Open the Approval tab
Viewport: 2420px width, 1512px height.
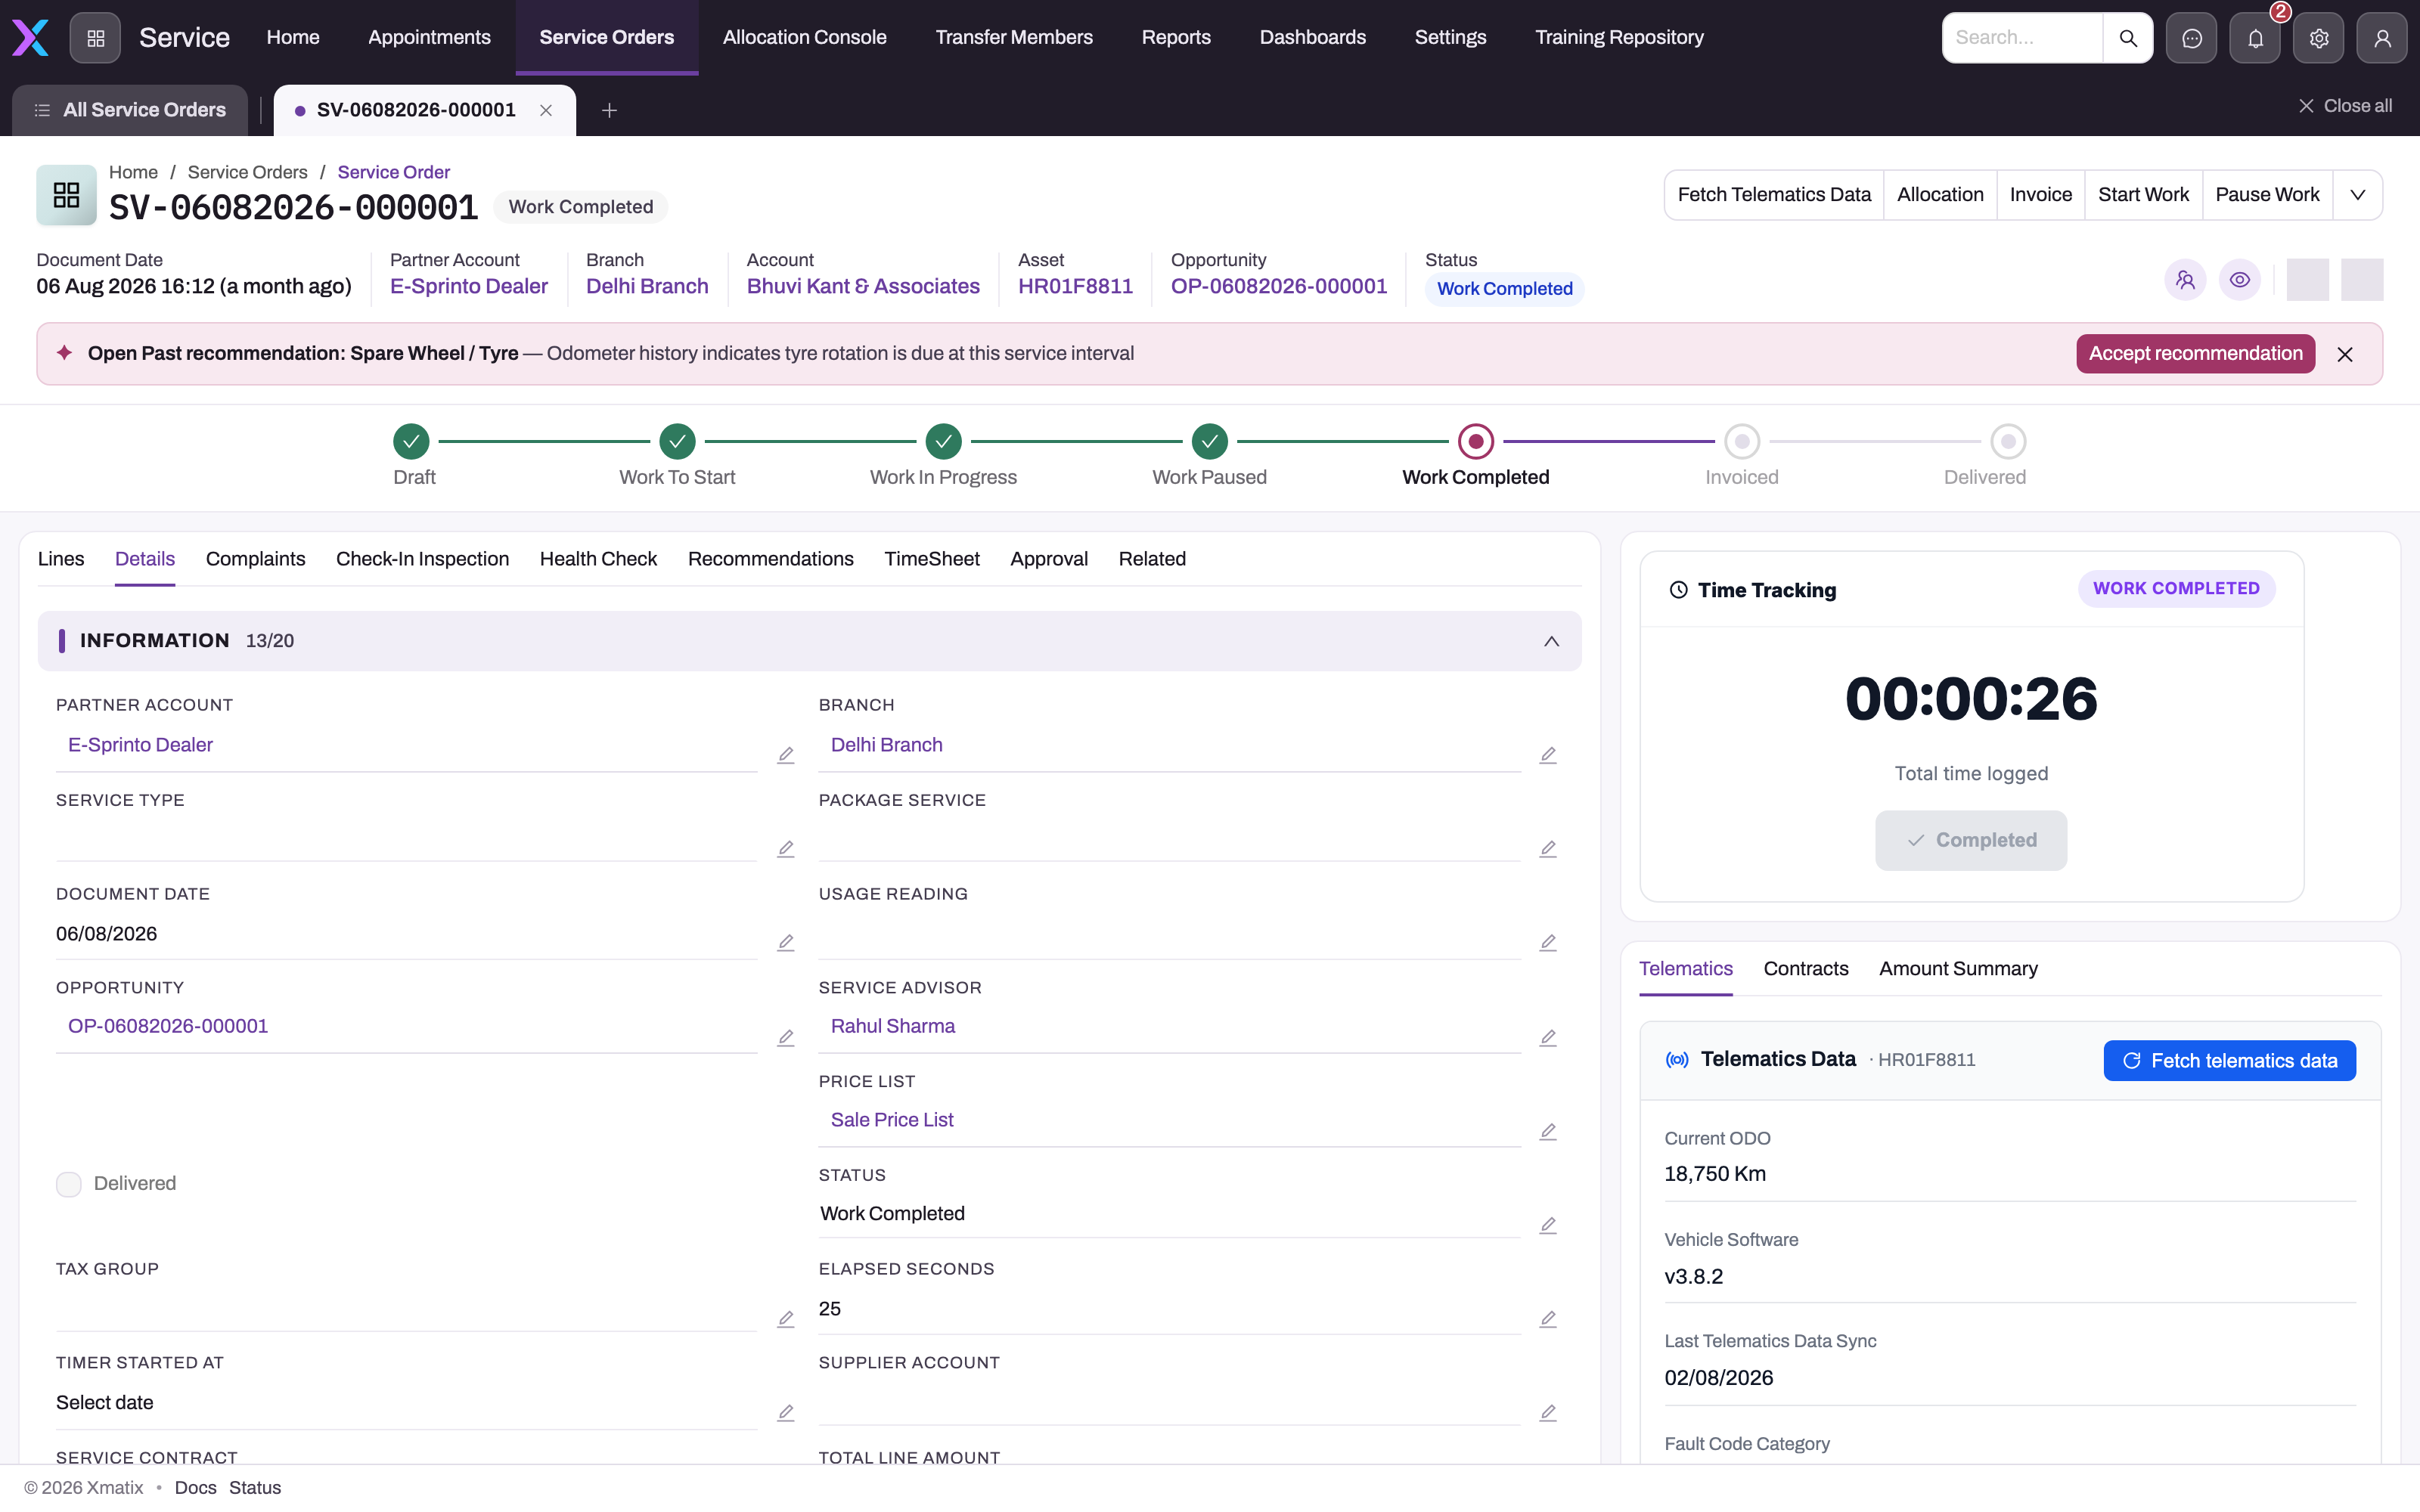[1048, 559]
